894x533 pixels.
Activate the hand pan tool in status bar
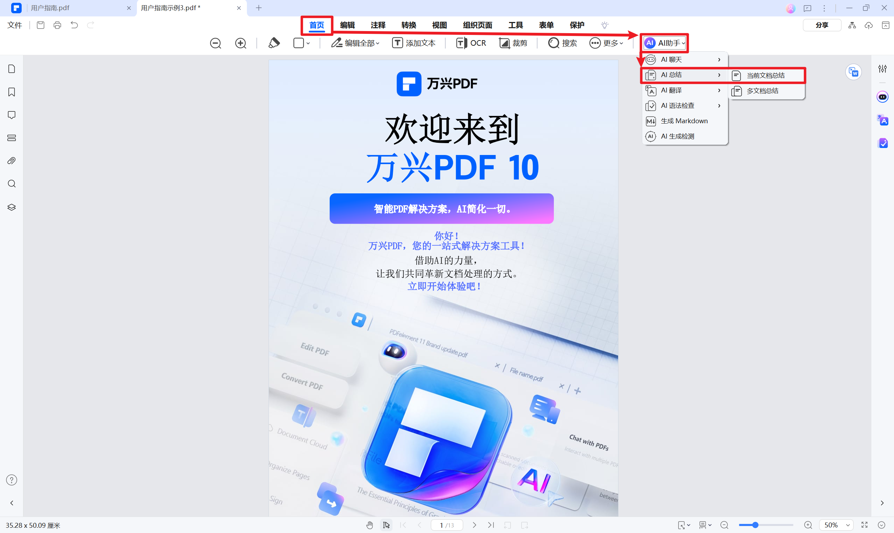pyautogui.click(x=370, y=525)
